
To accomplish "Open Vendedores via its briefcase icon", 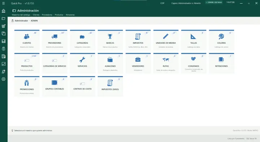I will click(x=138, y=59).
